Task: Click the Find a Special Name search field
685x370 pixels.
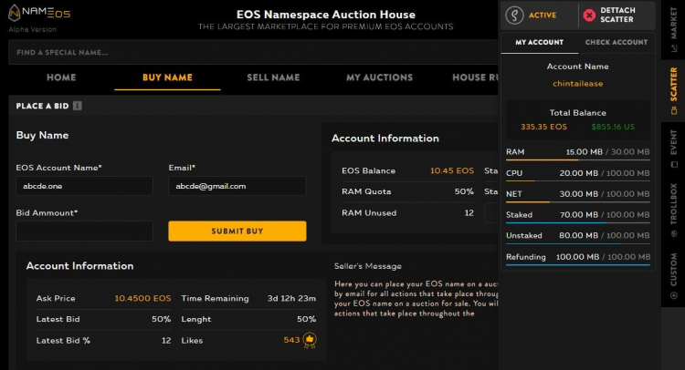Action: (253, 52)
